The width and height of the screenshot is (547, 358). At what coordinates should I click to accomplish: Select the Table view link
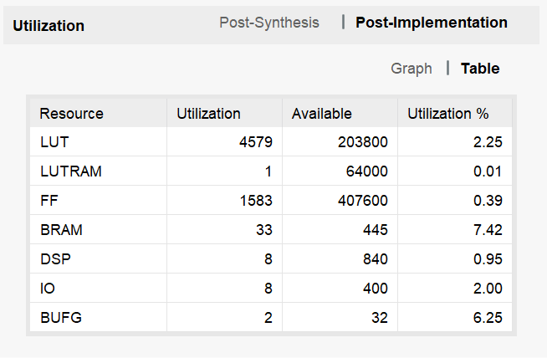point(480,69)
